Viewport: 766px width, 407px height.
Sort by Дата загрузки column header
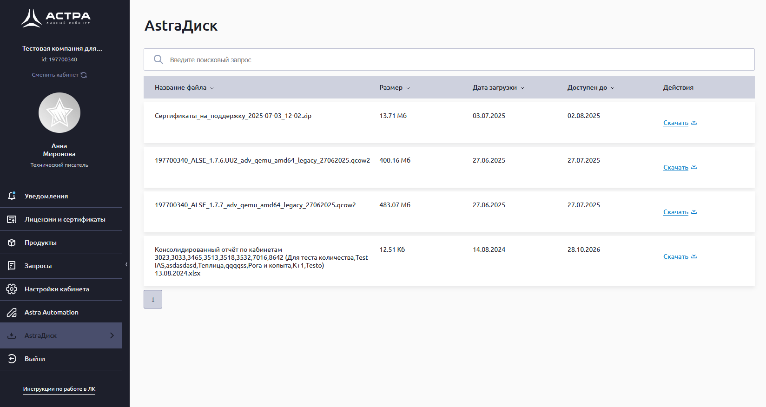coord(498,87)
